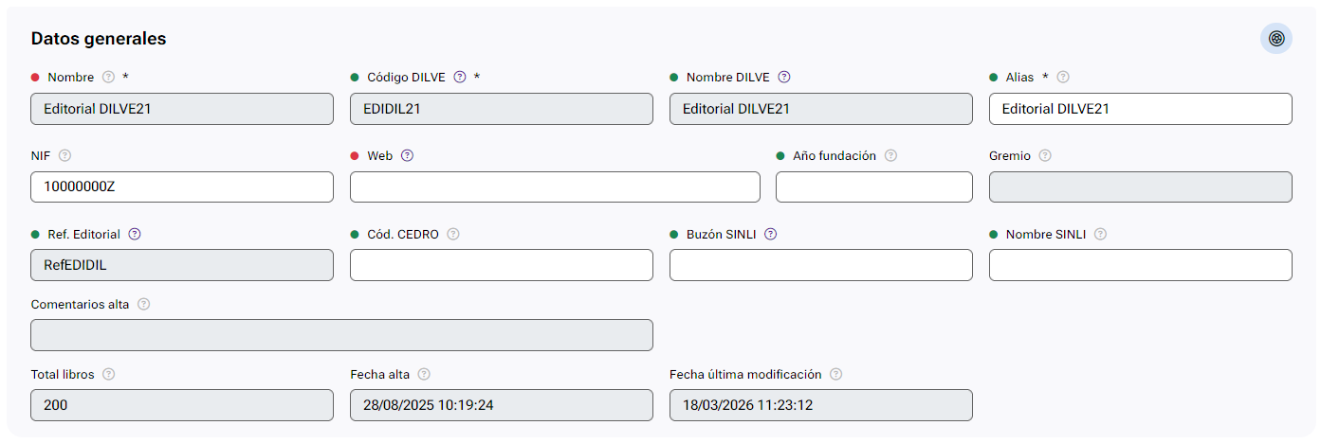Click help icon beside Código DILVE
The height and width of the screenshot is (443, 1321).
coord(460,78)
